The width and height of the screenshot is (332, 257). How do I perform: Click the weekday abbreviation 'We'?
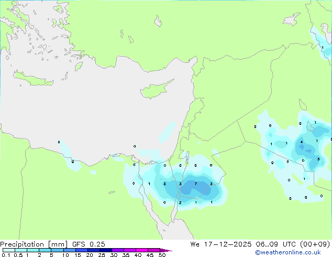tap(195, 244)
